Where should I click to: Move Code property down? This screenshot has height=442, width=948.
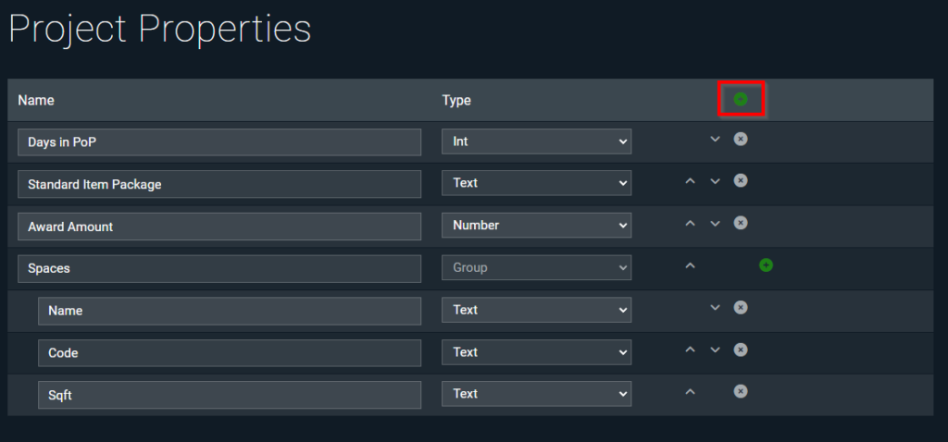[716, 350]
